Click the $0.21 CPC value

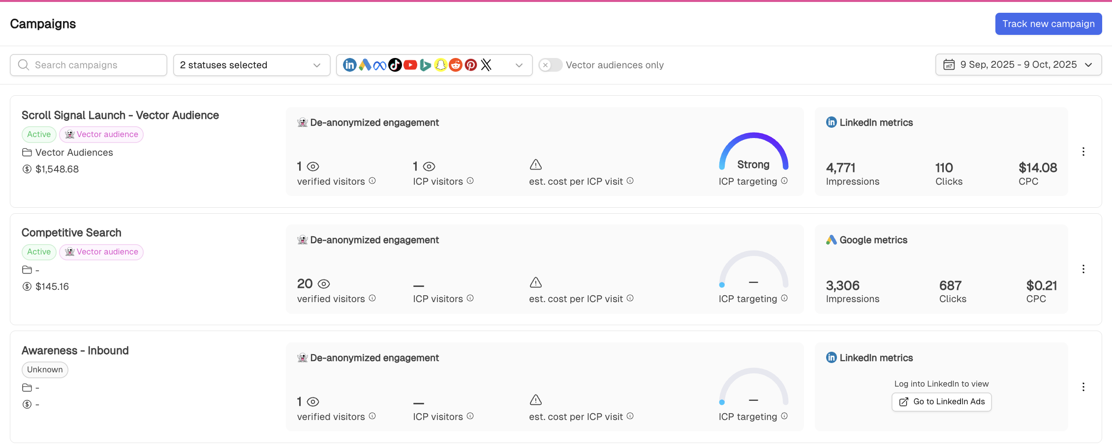(x=1042, y=285)
